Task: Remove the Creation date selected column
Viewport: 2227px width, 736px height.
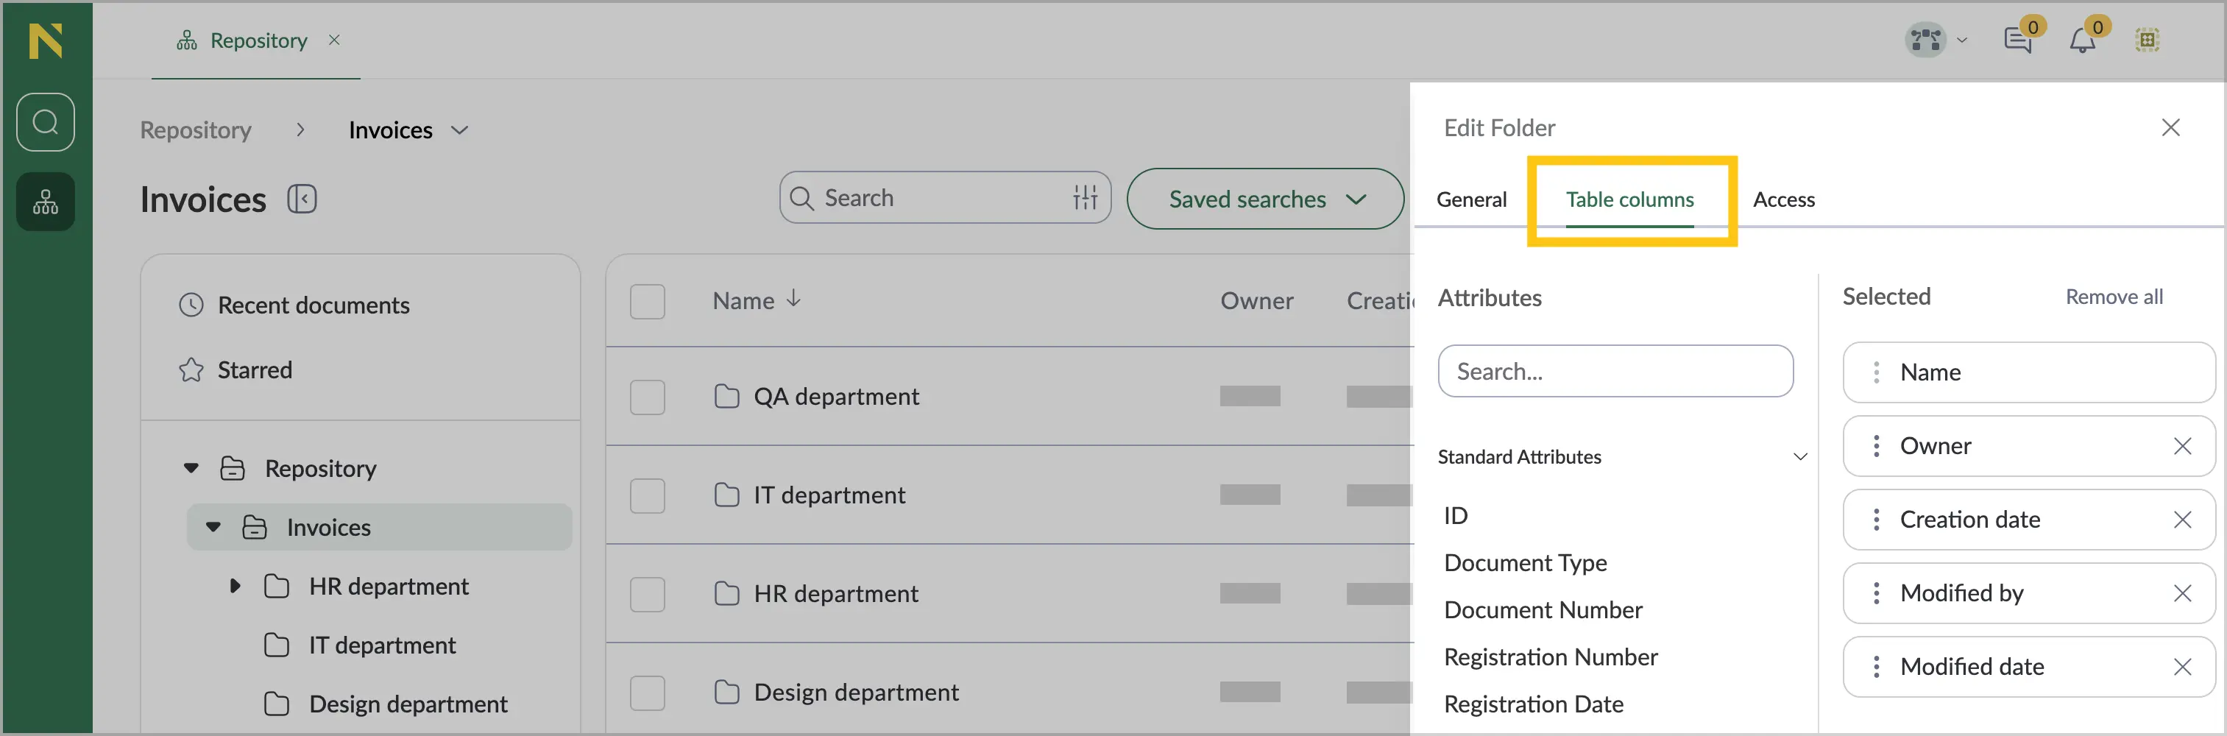Action: [x=2182, y=520]
